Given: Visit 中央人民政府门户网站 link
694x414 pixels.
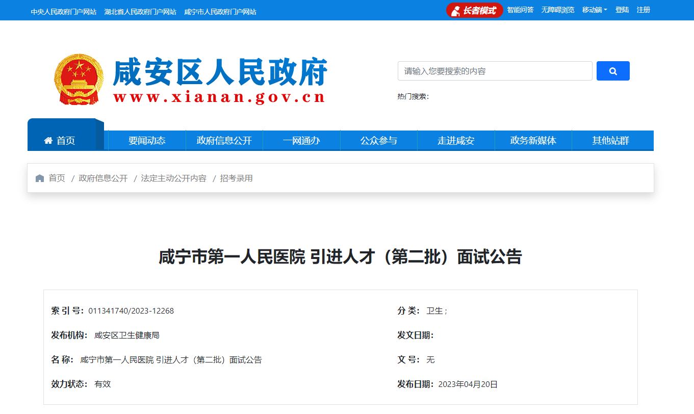Looking at the screenshot, I should (x=64, y=12).
